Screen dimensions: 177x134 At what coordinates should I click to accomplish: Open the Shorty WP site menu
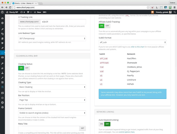coord(12,12)
